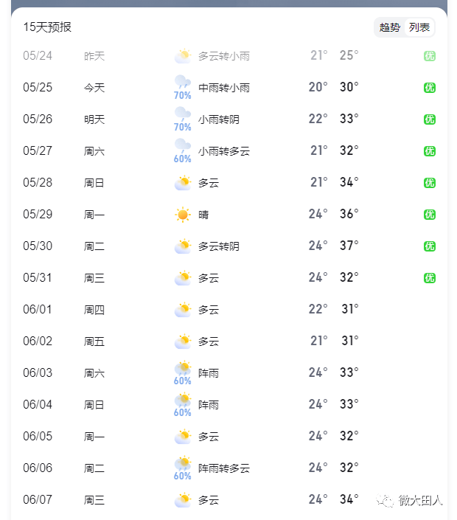Click the rain cloud icon for 05/25

[183, 82]
